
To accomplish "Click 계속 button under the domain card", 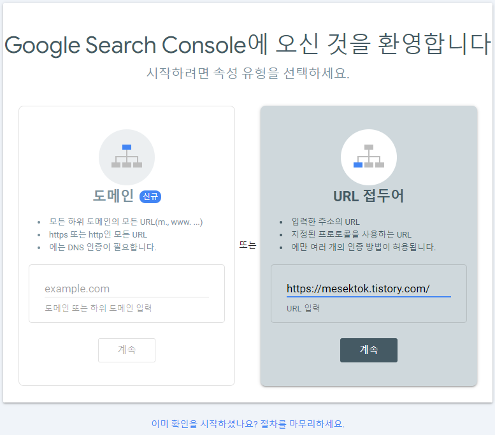I will pyautogui.click(x=127, y=350).
